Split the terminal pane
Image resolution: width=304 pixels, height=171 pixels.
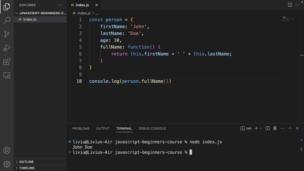267,128
